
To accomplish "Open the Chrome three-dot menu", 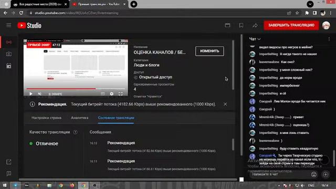I will click(x=331, y=13).
